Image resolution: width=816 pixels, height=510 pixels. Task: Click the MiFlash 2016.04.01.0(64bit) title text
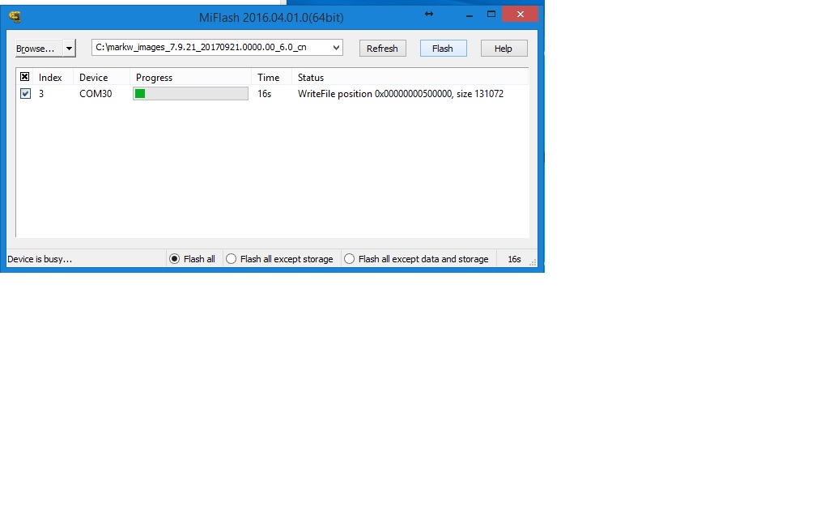coord(271,18)
